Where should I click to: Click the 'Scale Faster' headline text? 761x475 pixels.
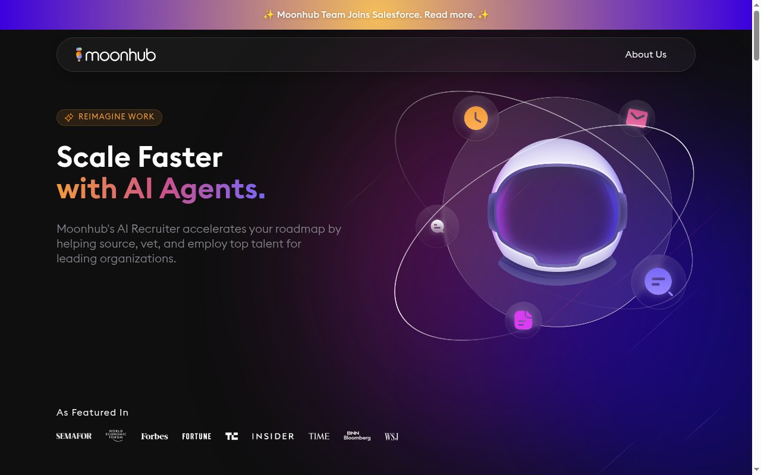(x=140, y=157)
